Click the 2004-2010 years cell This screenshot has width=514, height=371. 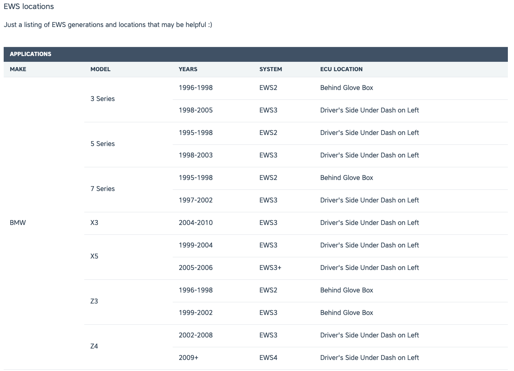click(x=196, y=223)
